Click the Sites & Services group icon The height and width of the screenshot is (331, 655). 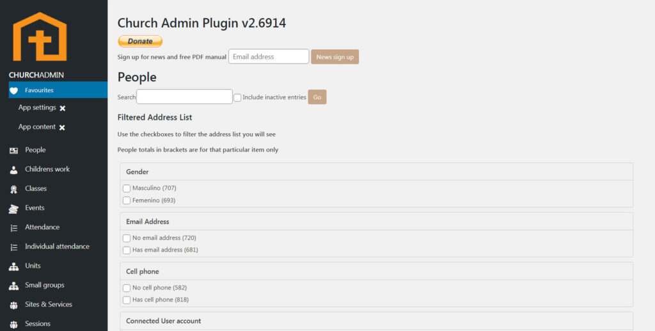point(14,305)
